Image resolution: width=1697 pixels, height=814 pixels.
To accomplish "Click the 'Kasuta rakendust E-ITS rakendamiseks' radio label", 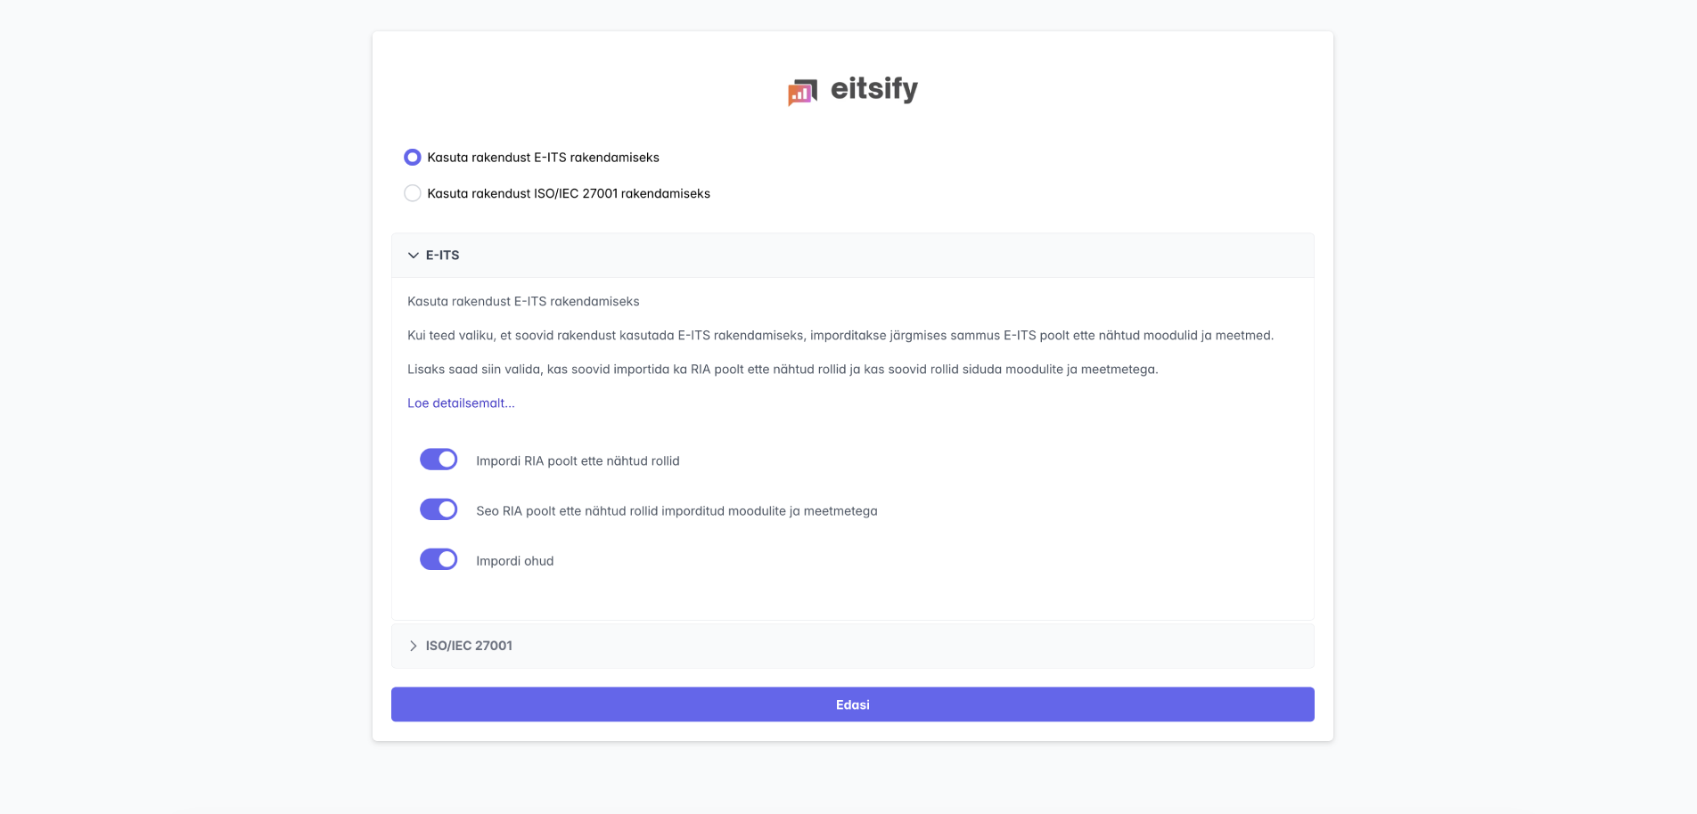I will (543, 158).
